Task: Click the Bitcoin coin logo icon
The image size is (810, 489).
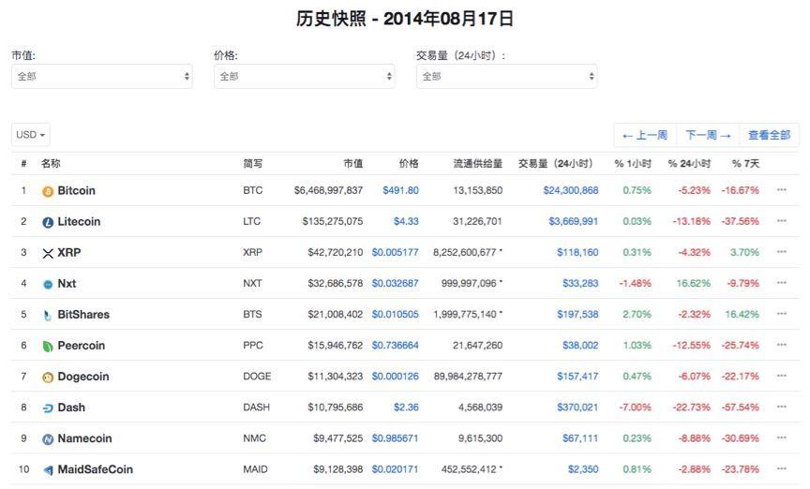Action: 48,192
